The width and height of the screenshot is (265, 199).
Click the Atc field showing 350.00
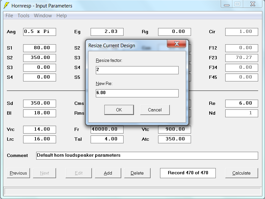[x=174, y=139]
